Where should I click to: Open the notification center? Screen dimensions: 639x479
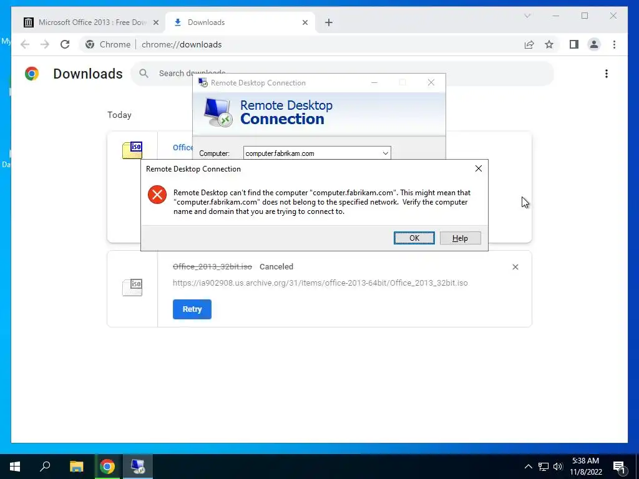620,467
